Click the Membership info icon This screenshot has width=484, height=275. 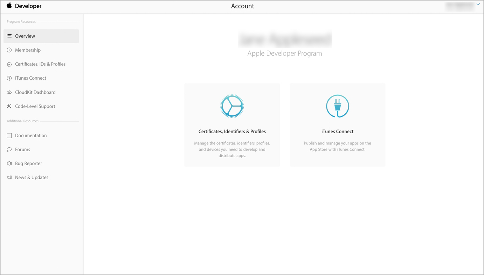[9, 50]
